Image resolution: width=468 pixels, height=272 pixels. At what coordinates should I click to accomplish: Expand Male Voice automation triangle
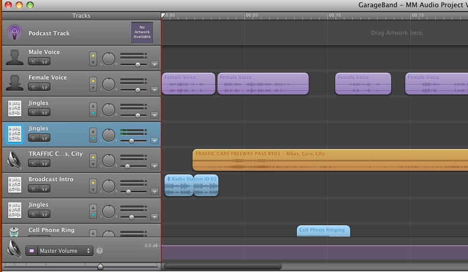coord(154,64)
